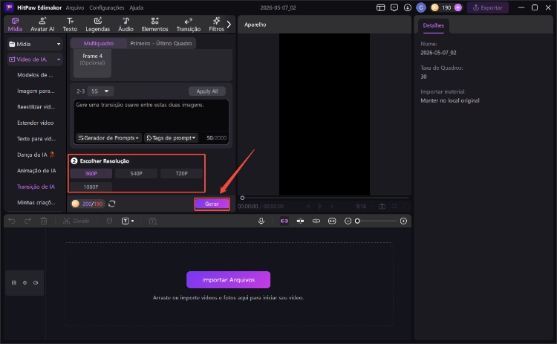
Task: Start voice recording with microphone icon
Action: [x=261, y=221]
